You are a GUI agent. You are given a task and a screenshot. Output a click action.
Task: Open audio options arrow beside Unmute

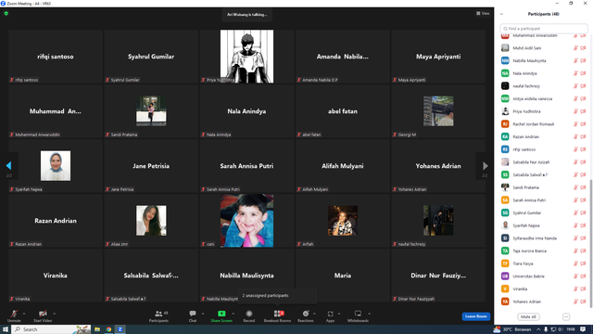click(24, 314)
